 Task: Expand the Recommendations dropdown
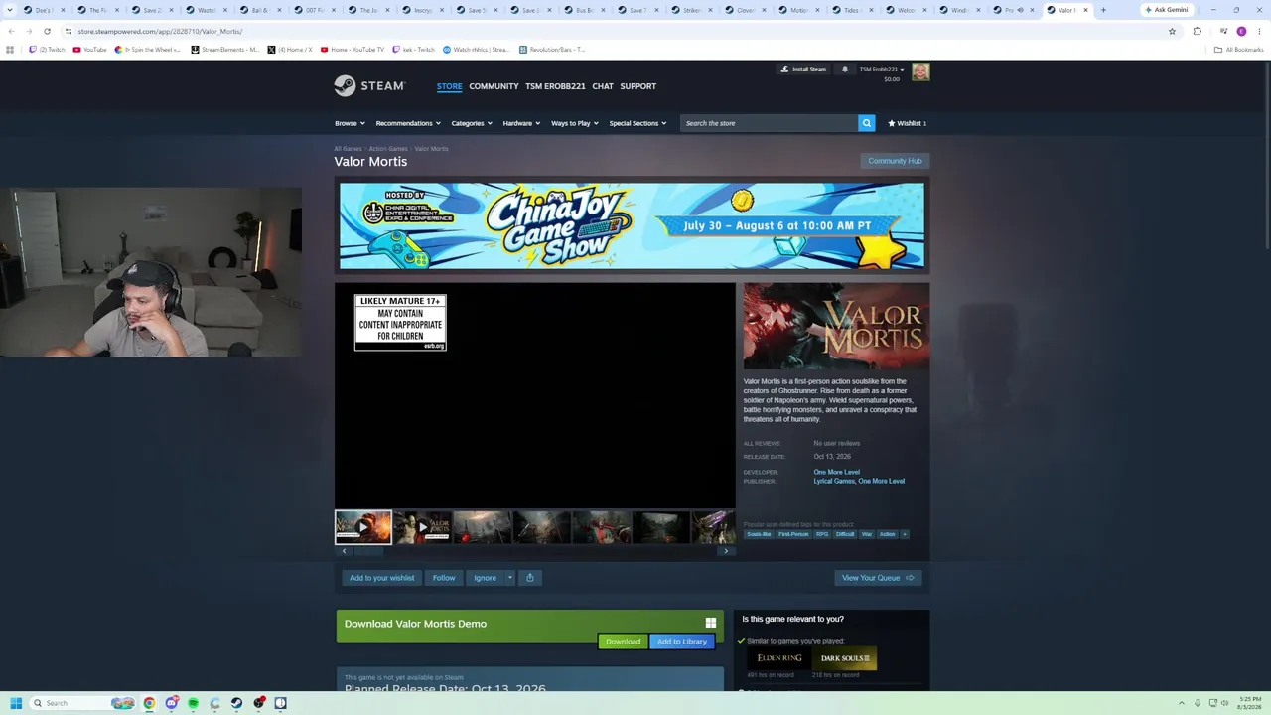pyautogui.click(x=408, y=123)
